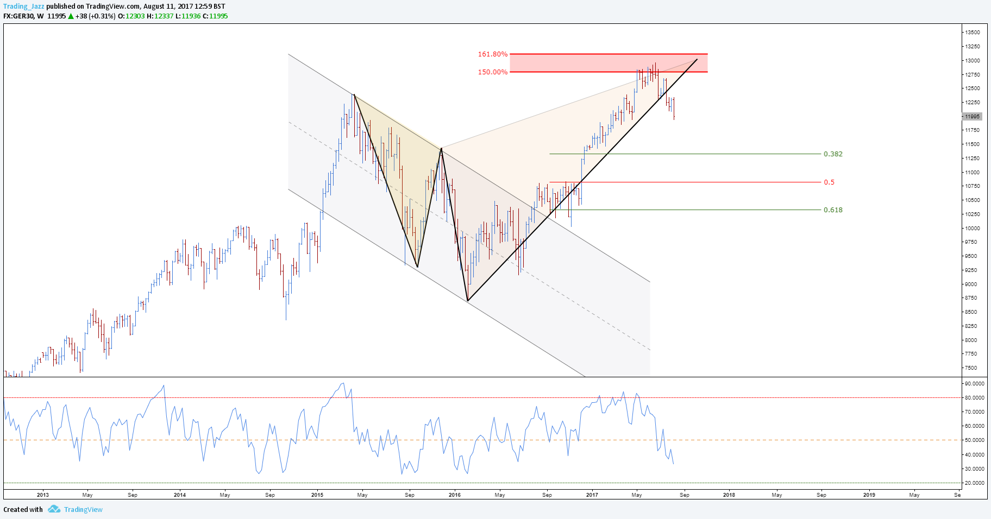Viewport: 991px width, 519px height.
Task: Click the 2016 label on time axis
Action: point(455,495)
